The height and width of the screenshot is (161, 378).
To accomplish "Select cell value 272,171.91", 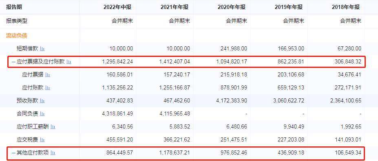I will tap(348, 88).
